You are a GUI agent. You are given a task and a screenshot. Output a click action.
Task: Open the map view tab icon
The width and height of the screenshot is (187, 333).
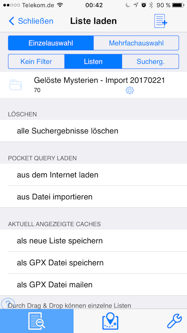[x=110, y=321]
